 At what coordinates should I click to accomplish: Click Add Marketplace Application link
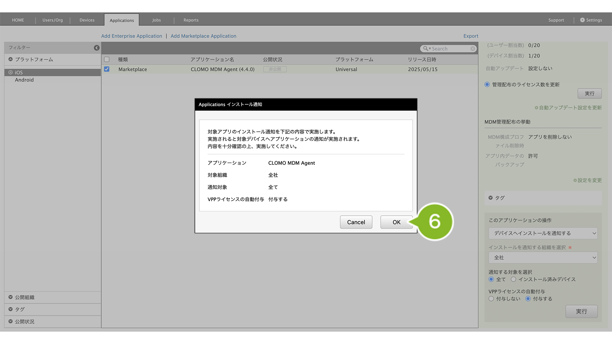[x=203, y=36]
